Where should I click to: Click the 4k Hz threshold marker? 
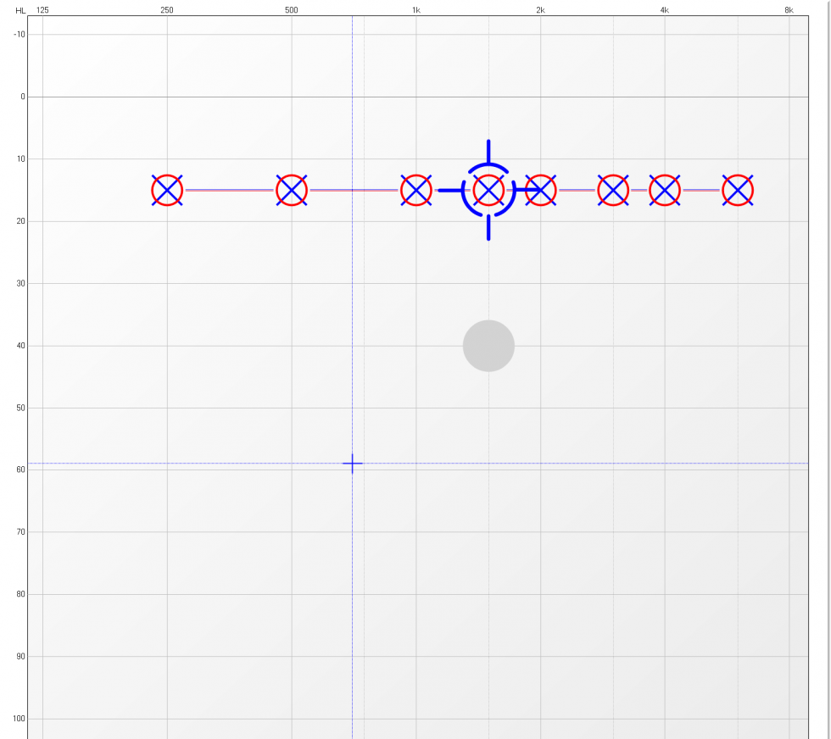(x=665, y=190)
